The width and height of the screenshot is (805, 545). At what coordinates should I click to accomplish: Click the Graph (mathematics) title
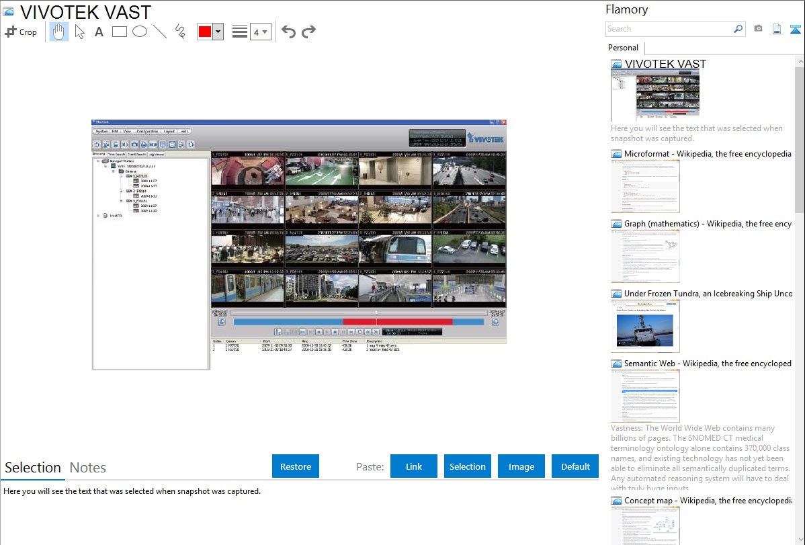point(708,224)
